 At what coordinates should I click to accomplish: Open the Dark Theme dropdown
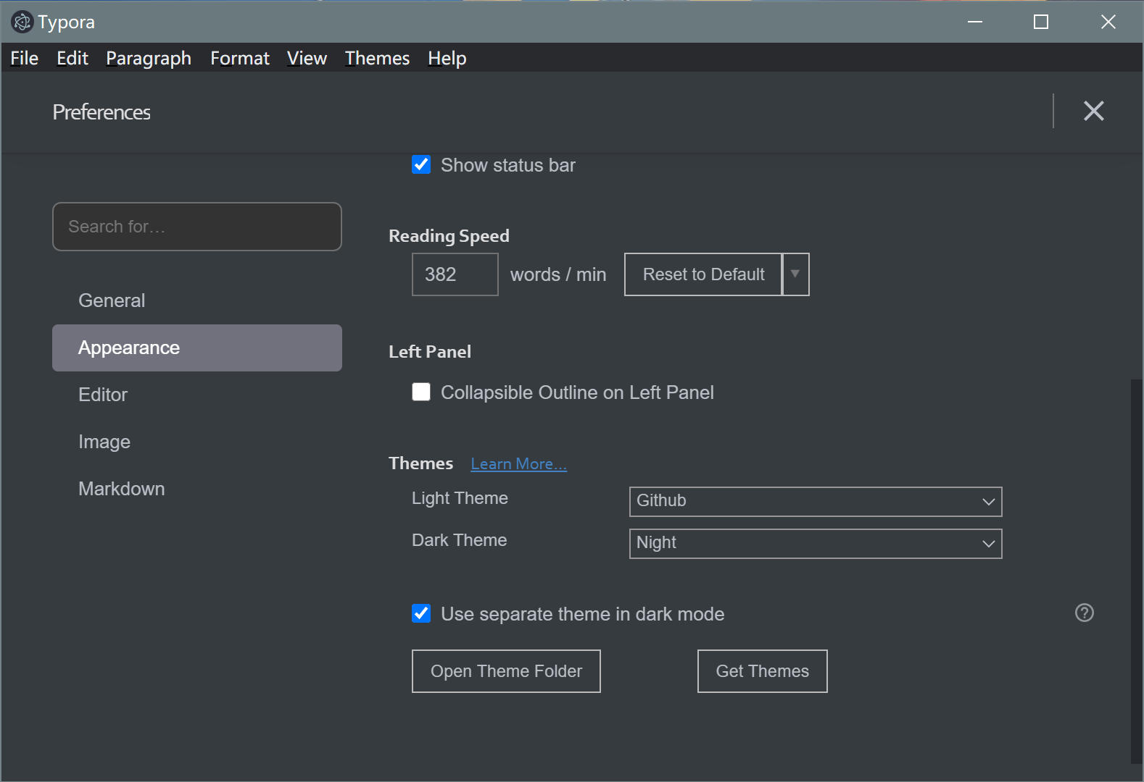pos(815,544)
